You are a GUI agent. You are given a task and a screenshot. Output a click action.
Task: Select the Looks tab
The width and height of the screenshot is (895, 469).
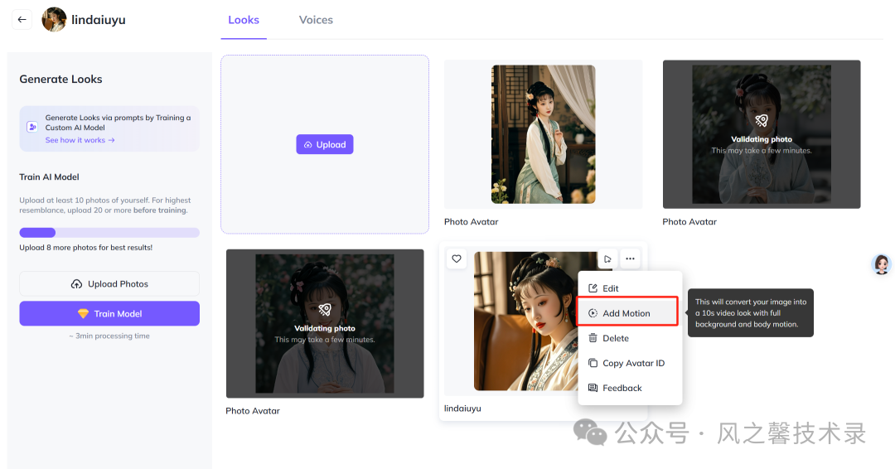244,20
